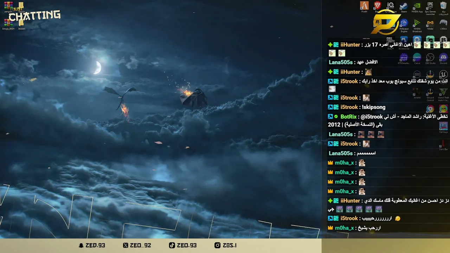This screenshot has width=450, height=253.
Task: Open the NVIDIA Broadcast shortcut
Action: 417,25
